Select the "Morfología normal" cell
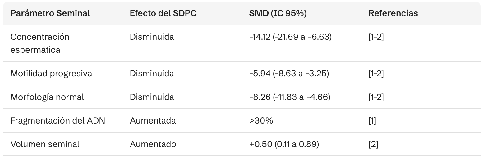 47,97
